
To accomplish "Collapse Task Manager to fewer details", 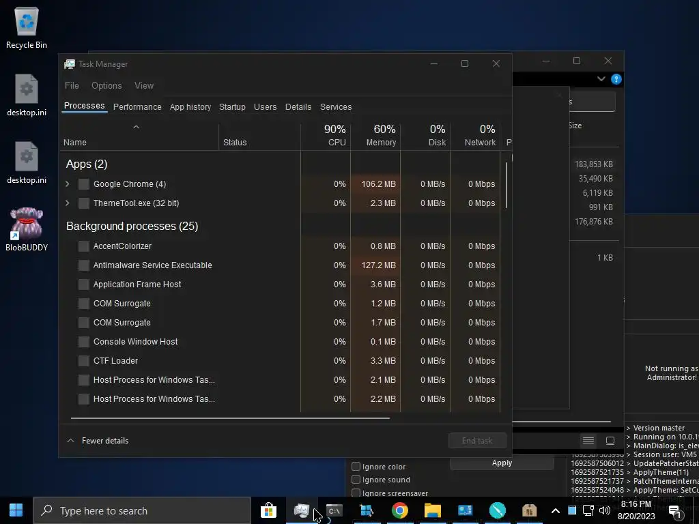I will point(98,441).
